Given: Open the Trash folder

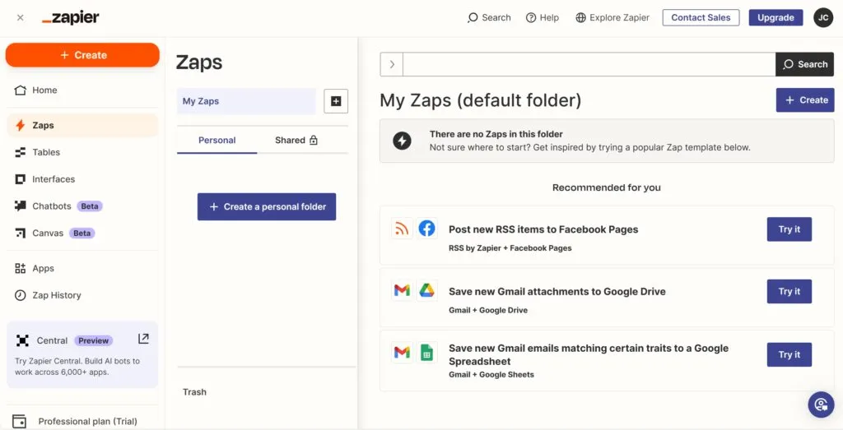Looking at the screenshot, I should [194, 392].
